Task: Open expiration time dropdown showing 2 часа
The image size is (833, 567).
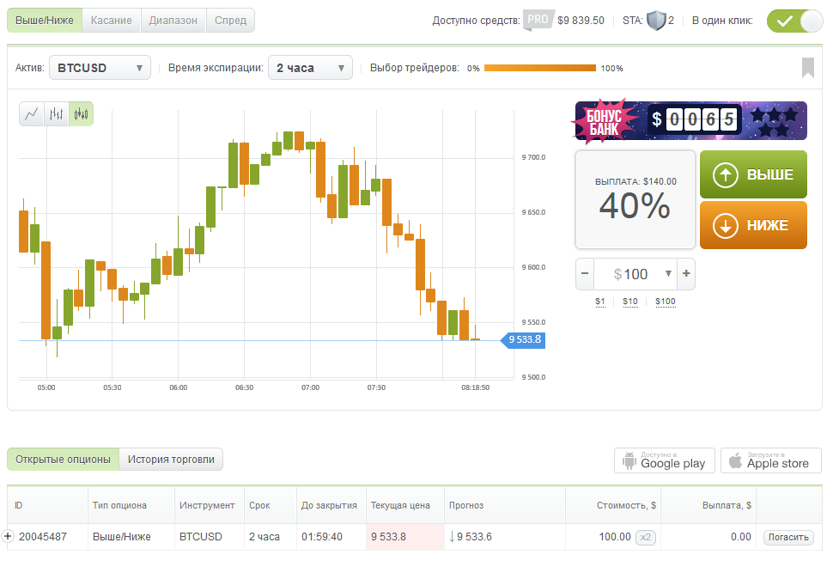Action: click(310, 68)
